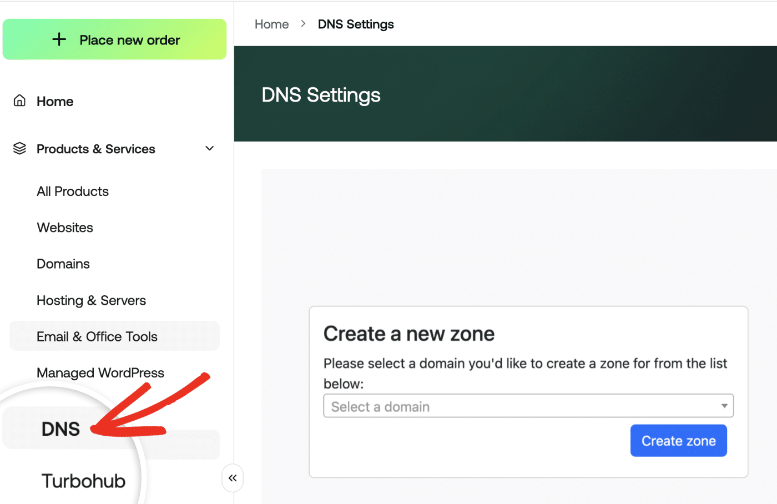Screen dimensions: 777x504
Task: Open the Domains page
Action: click(x=63, y=264)
